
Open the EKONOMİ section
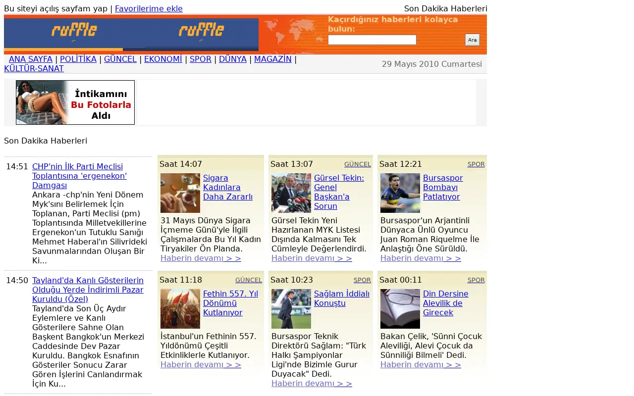click(163, 59)
